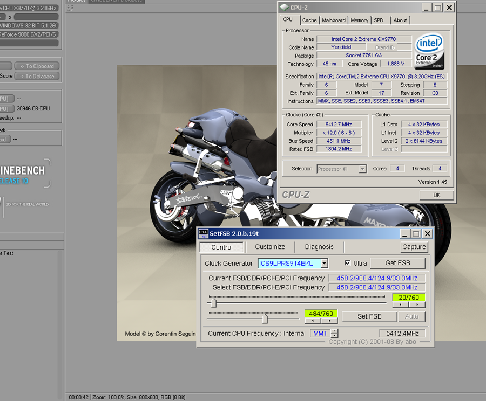Toggle the Ultra checkbox in SetFSB
This screenshot has height=401, width=486.
pos(347,263)
